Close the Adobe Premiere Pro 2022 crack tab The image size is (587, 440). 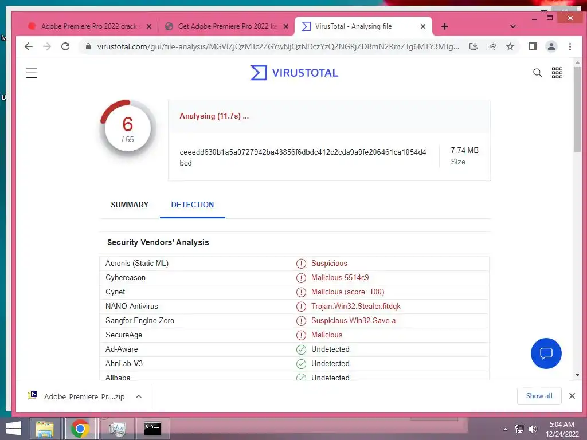[149, 26]
